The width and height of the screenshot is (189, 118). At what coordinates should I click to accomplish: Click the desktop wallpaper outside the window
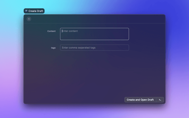[x=177, y=59]
